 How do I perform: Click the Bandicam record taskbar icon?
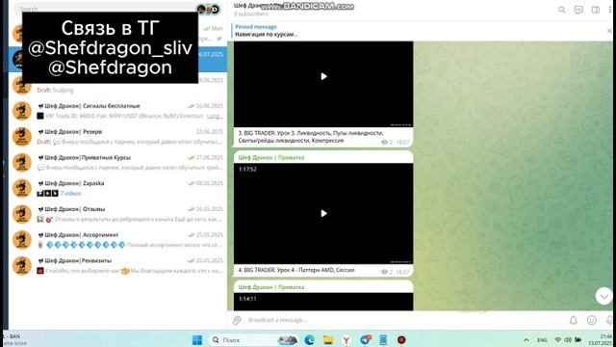coord(401,340)
